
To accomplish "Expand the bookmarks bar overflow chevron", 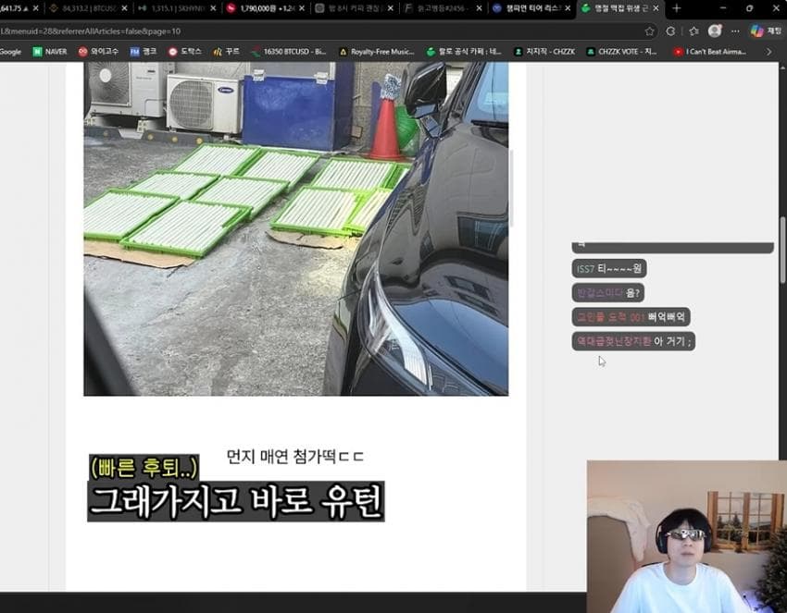I will point(768,52).
